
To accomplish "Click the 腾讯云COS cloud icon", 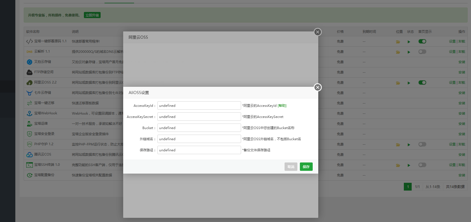I will pos(30,155).
